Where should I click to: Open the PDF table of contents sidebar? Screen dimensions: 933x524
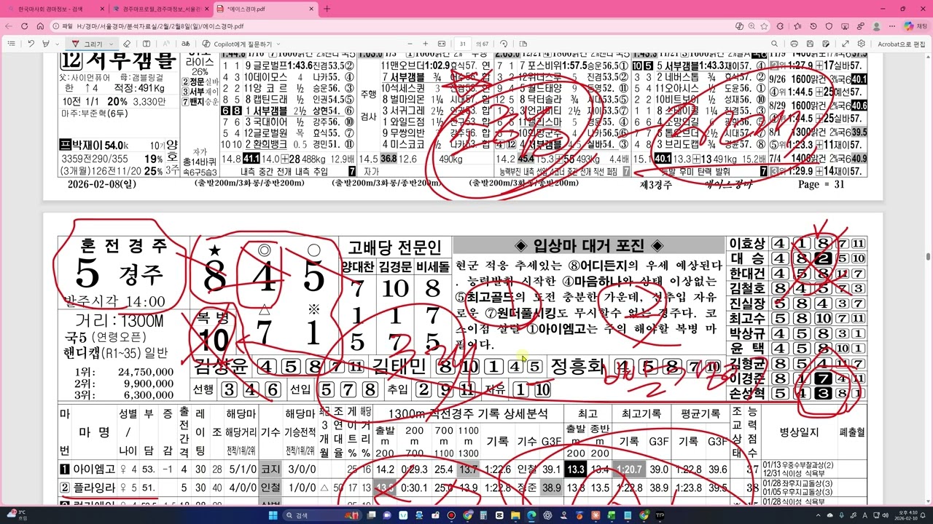pos(11,44)
